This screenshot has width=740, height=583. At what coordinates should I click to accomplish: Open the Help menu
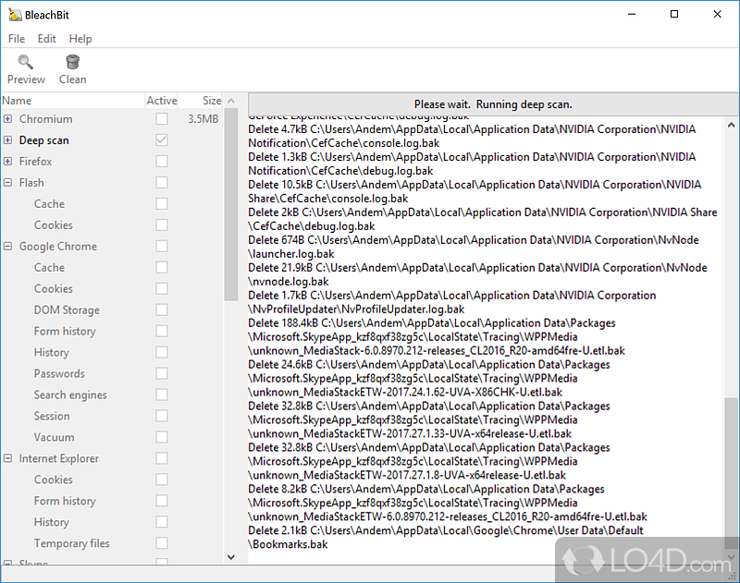tap(80, 39)
